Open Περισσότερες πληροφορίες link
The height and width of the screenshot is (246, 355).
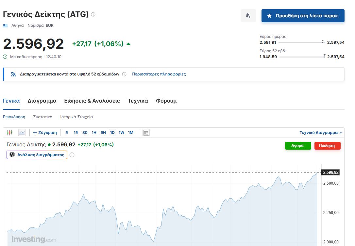[x=159, y=74]
